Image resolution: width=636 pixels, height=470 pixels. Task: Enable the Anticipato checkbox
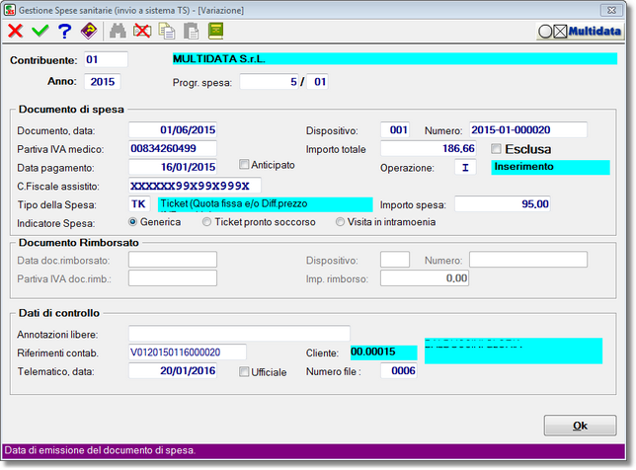[244, 164]
